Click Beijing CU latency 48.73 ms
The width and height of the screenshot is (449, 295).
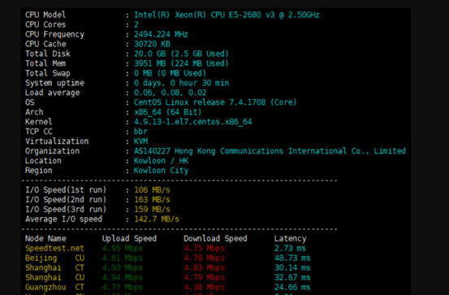pyautogui.click(x=292, y=258)
